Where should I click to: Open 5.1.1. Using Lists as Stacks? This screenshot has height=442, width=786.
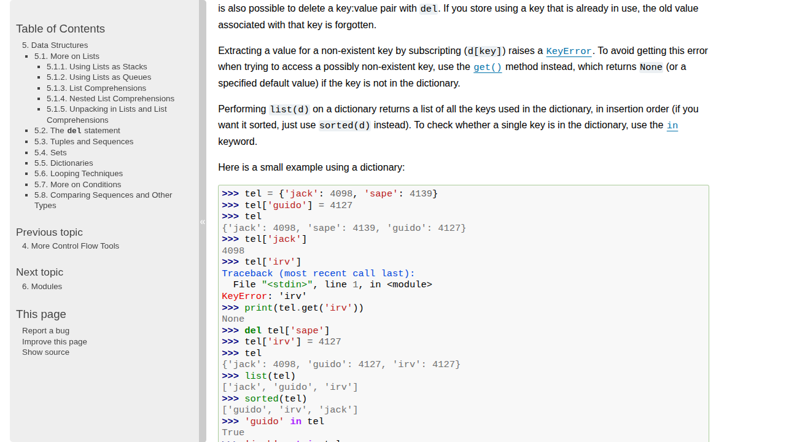tap(97, 67)
